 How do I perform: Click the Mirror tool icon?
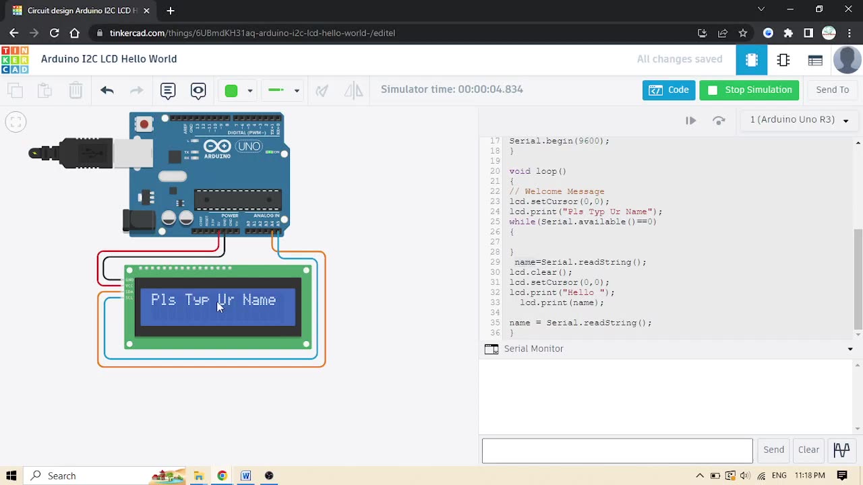pos(353,90)
